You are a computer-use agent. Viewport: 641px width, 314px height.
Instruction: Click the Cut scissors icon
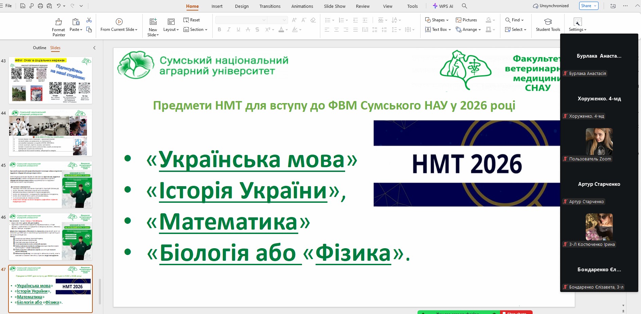point(89,20)
